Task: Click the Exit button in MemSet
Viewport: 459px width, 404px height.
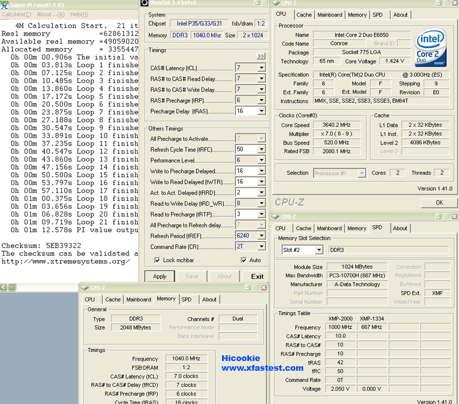Action: point(257,276)
